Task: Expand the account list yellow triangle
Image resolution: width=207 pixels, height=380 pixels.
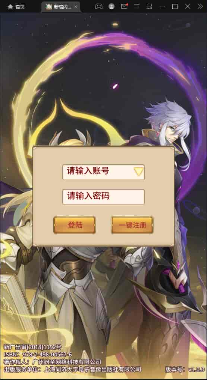Action: point(139,172)
